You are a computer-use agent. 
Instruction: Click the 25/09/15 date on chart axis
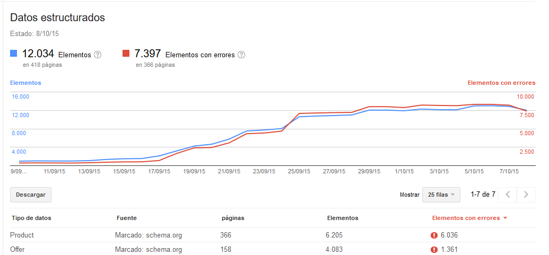[299, 171]
